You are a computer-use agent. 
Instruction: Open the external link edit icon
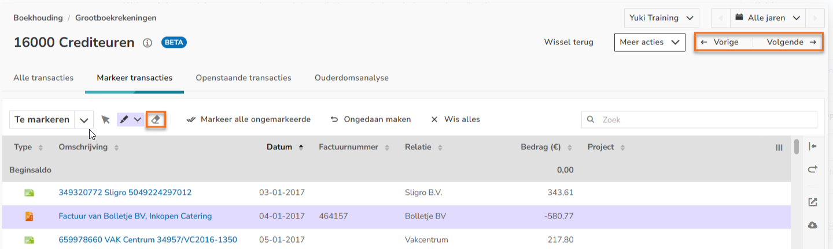click(812, 202)
